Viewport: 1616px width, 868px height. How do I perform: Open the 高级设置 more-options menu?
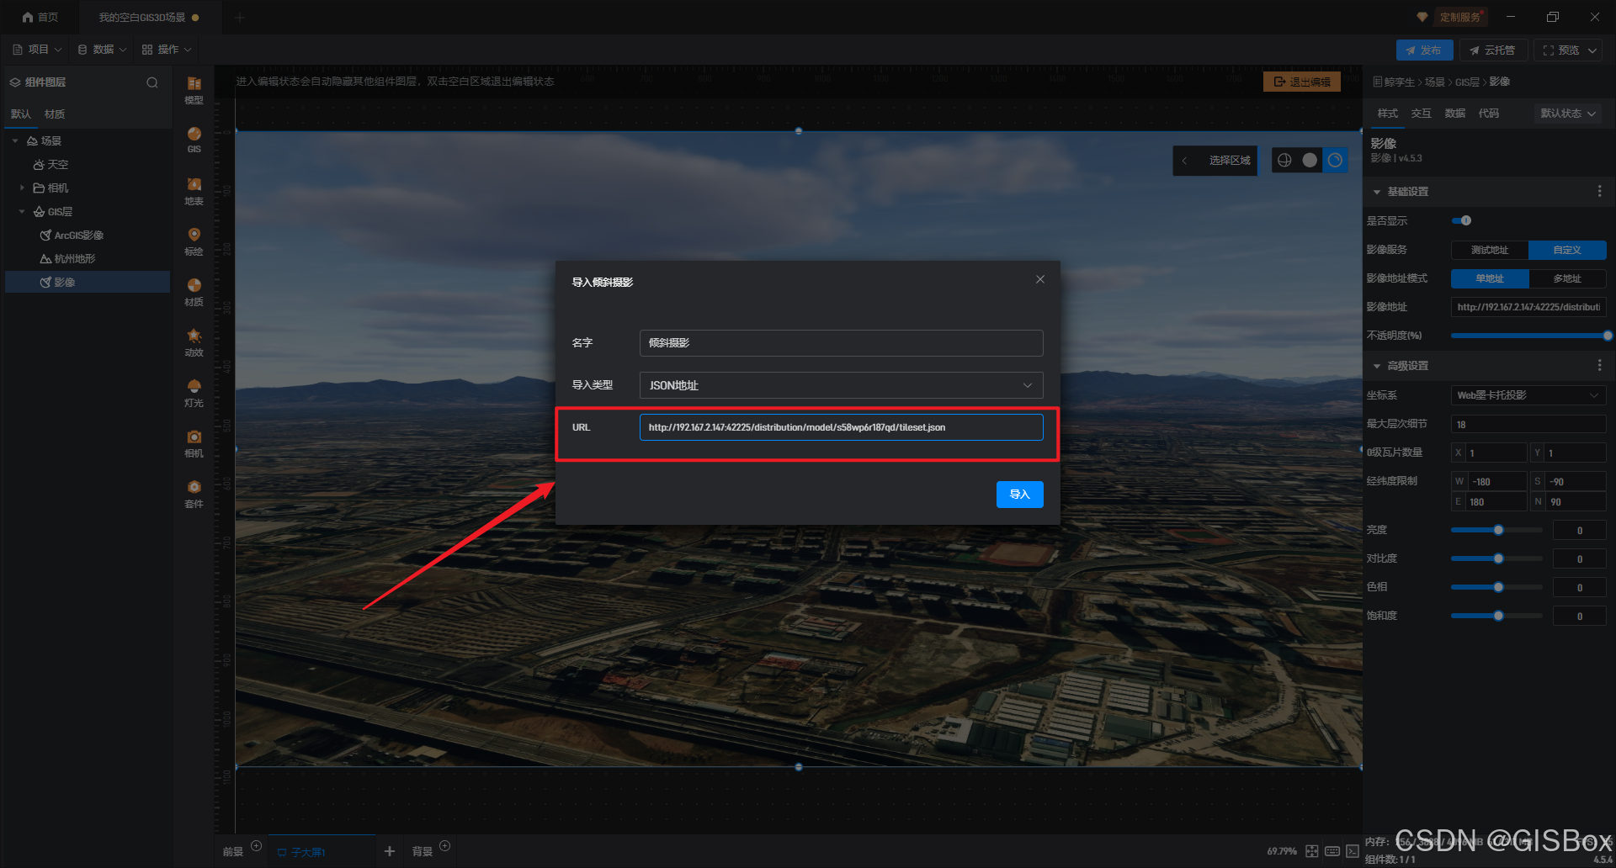tap(1599, 366)
